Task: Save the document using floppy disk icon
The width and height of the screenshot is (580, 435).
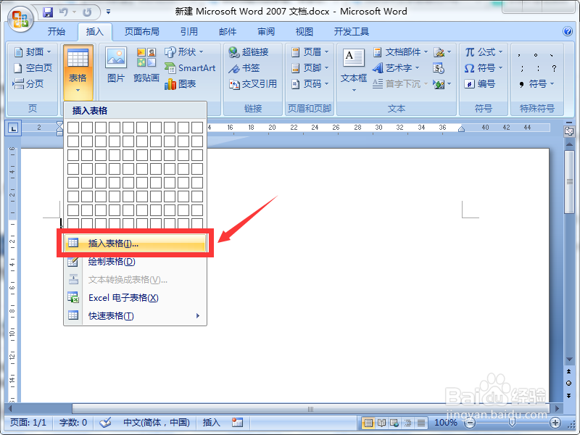Action: point(48,12)
